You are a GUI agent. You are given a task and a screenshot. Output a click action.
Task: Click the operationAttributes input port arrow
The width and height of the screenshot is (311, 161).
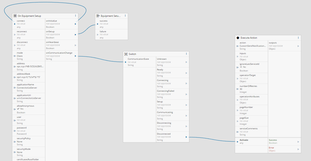[x=237, y=100]
